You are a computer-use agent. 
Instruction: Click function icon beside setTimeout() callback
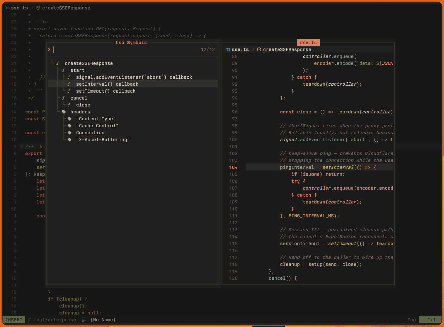[69, 91]
